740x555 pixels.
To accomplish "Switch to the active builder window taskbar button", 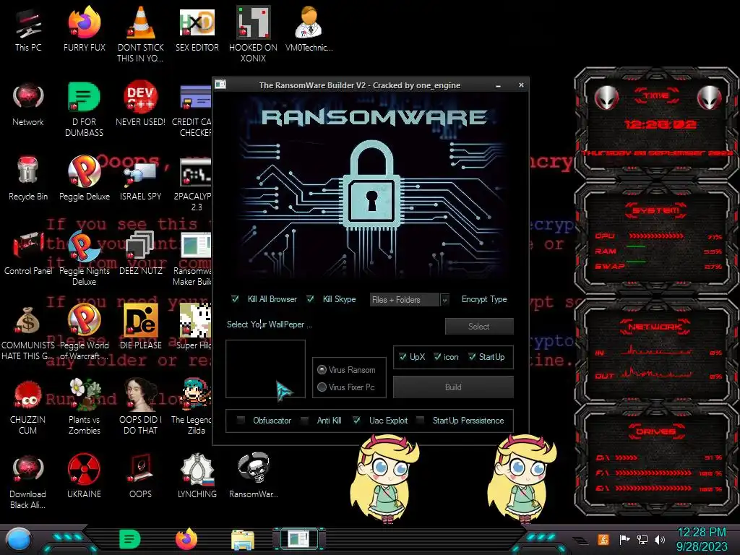I will 298,539.
